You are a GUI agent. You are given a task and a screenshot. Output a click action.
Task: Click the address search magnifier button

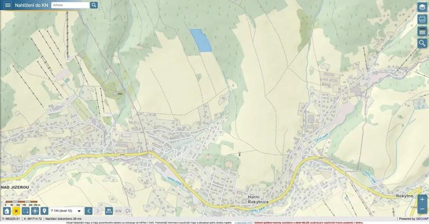click(94, 5)
